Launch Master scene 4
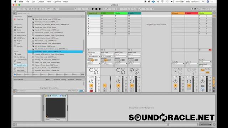The height and width of the screenshot is (128, 228). 199,23
